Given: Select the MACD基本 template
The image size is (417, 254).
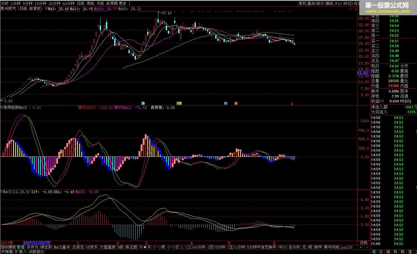Looking at the screenshot, I should tap(62, 247).
